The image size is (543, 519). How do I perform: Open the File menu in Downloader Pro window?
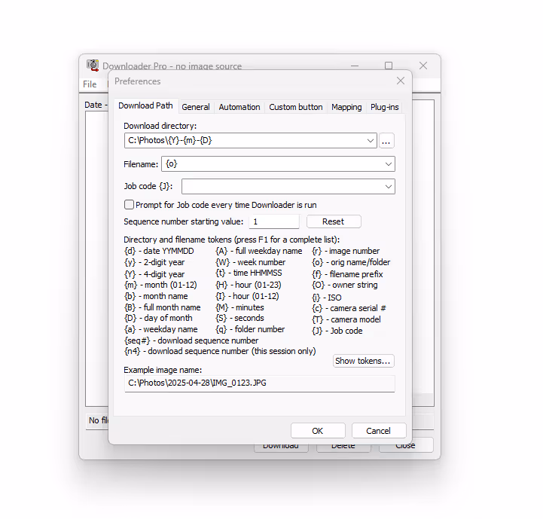(90, 84)
